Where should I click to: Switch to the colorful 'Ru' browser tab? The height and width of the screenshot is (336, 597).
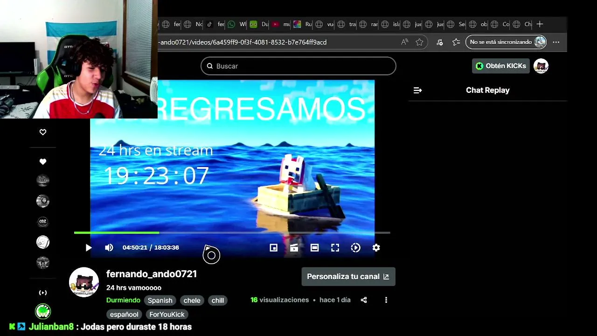point(303,24)
